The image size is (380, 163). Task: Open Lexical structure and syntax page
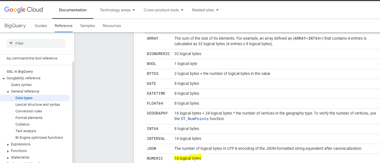pyautogui.click(x=38, y=105)
